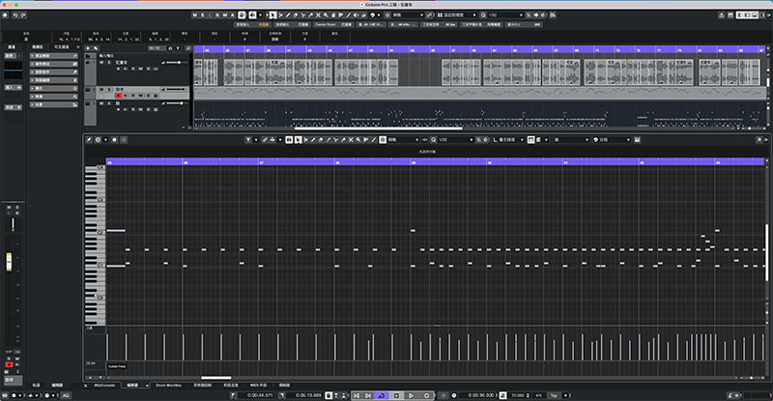Open Key Editor 1/32 quantize dropdown
The image size is (773, 401).
point(456,140)
